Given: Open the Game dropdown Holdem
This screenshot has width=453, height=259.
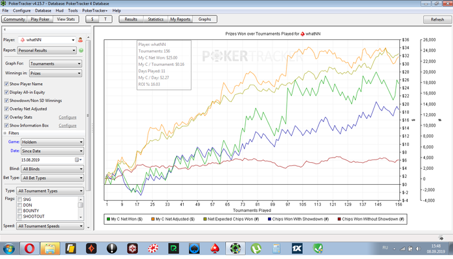Looking at the screenshot, I should 52,142.
